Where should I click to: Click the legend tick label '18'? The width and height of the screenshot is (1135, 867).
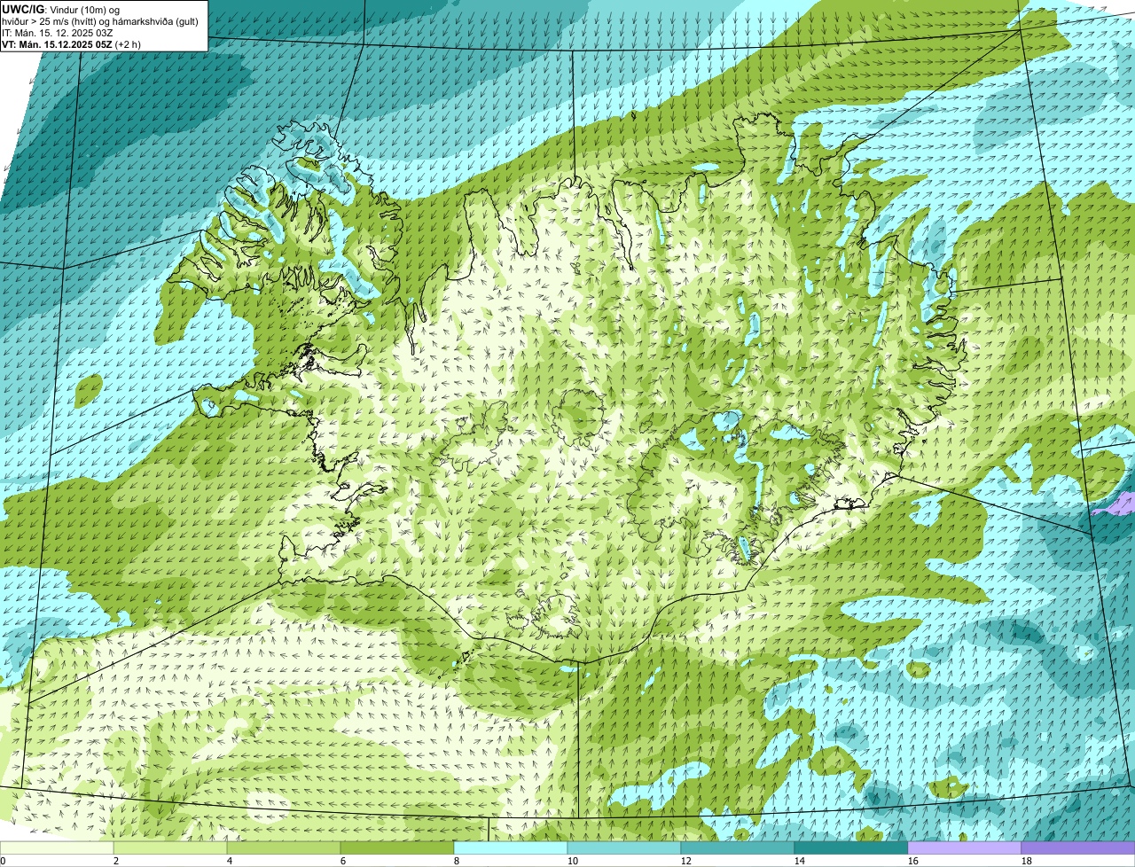(1027, 861)
